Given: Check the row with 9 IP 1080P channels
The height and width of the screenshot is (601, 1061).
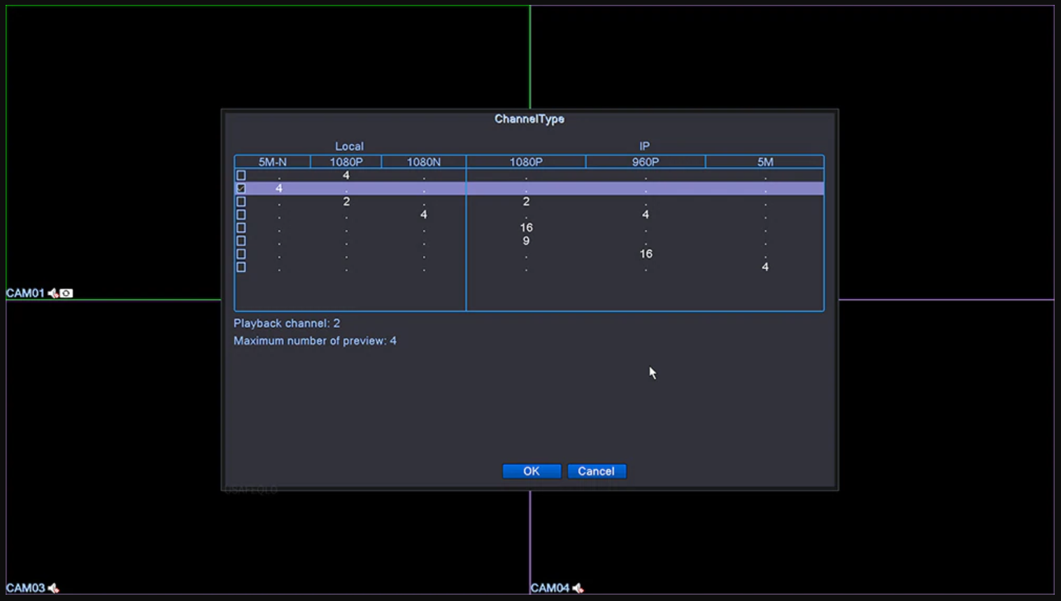Looking at the screenshot, I should (x=241, y=241).
